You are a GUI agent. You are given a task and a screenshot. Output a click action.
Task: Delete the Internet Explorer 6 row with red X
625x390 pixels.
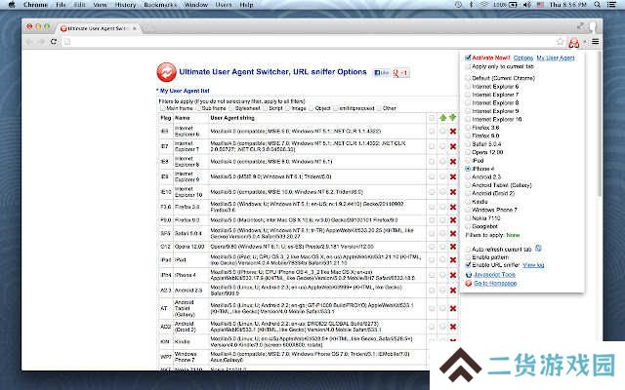pos(453,132)
